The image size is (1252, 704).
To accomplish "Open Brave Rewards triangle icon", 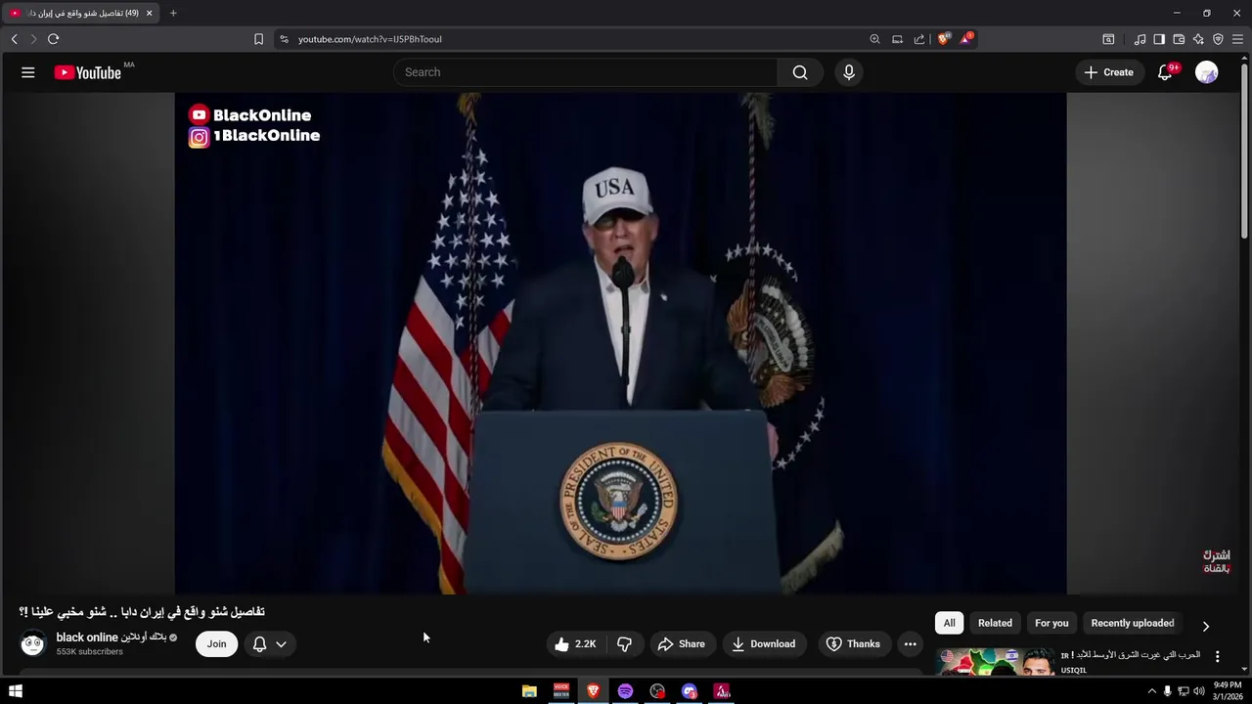I will point(965,39).
